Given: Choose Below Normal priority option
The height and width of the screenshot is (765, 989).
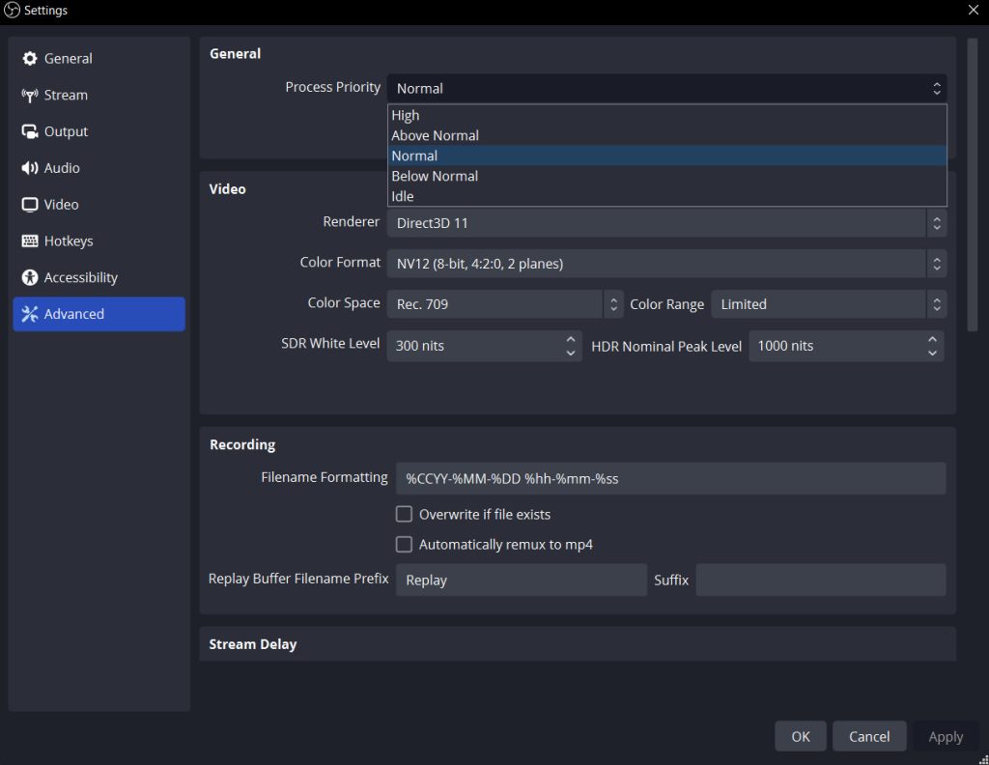Looking at the screenshot, I should [667, 176].
